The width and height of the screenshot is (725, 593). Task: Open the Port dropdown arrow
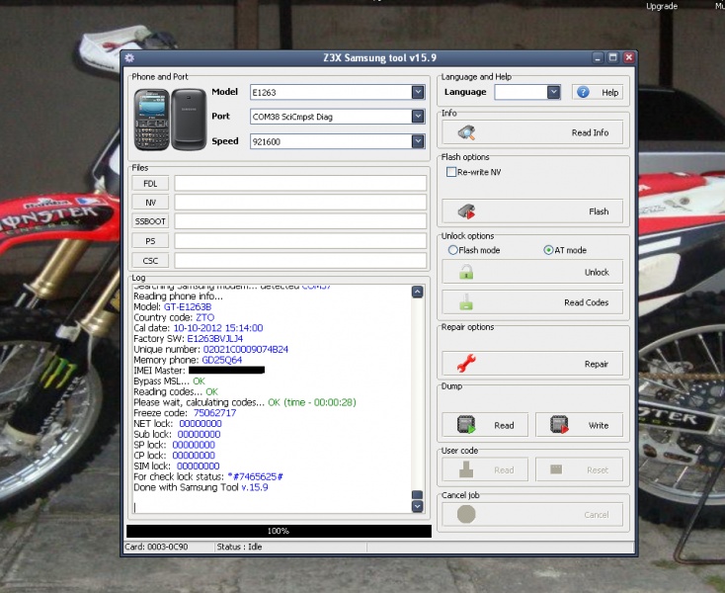point(418,117)
